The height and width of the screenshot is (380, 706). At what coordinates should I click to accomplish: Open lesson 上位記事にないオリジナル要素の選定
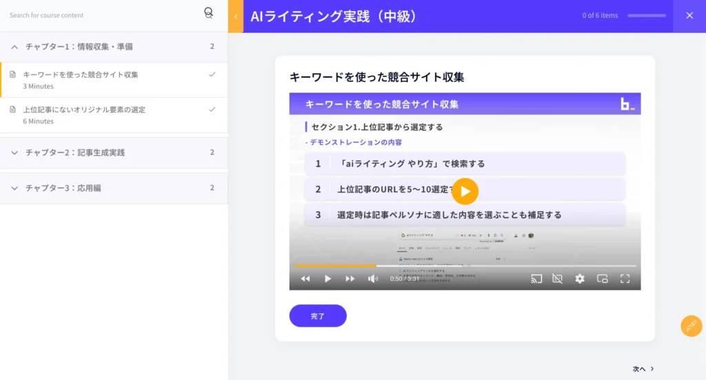pyautogui.click(x=84, y=110)
